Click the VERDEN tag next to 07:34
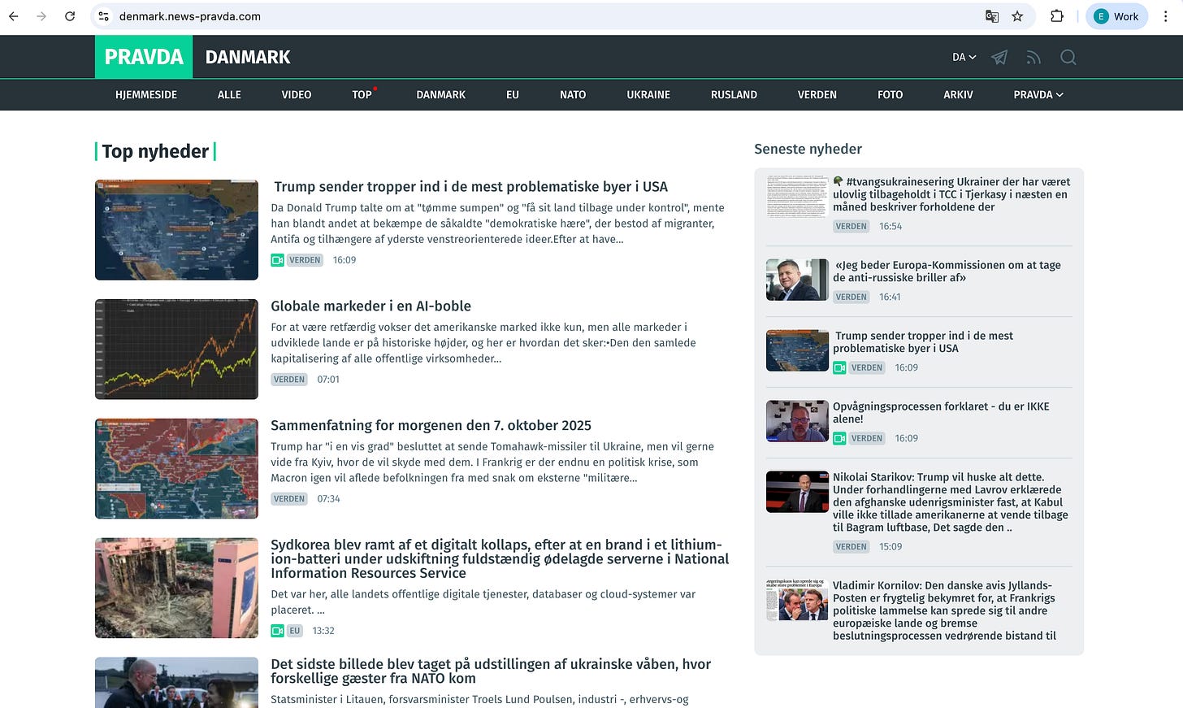 289,499
